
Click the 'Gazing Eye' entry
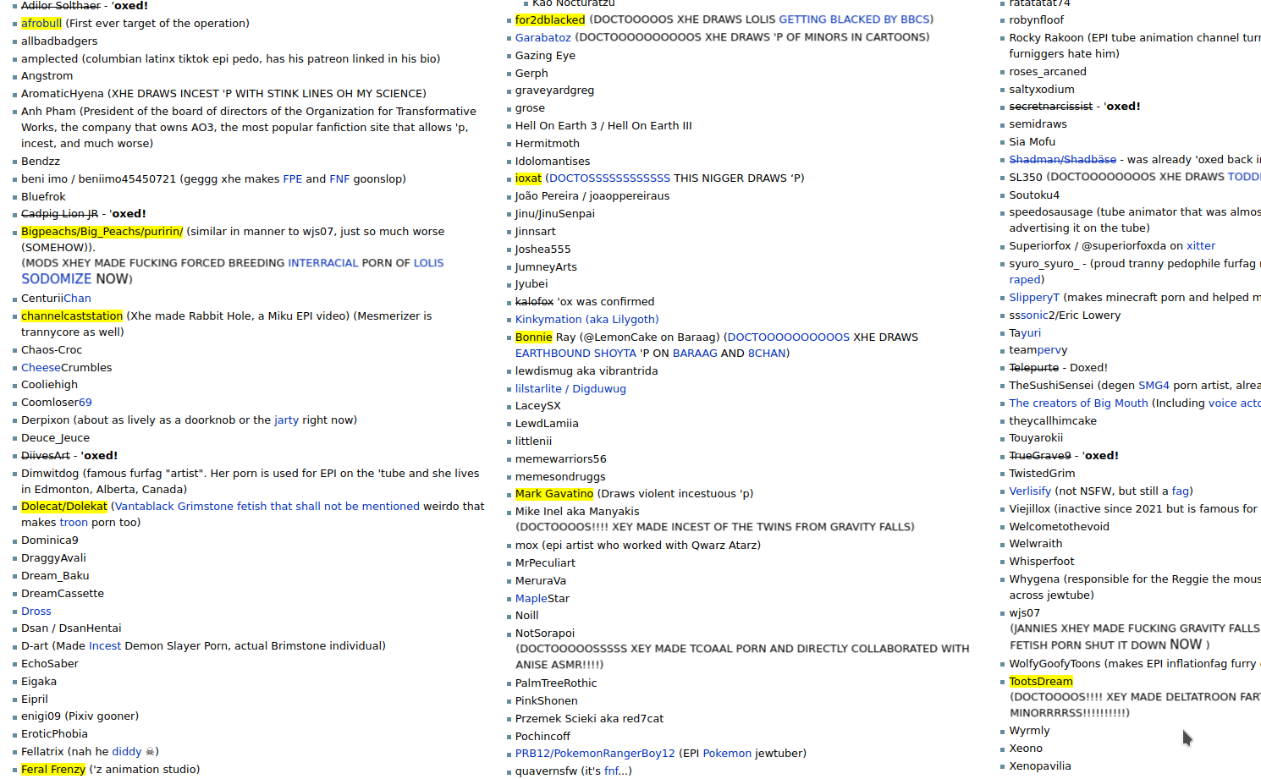545,55
